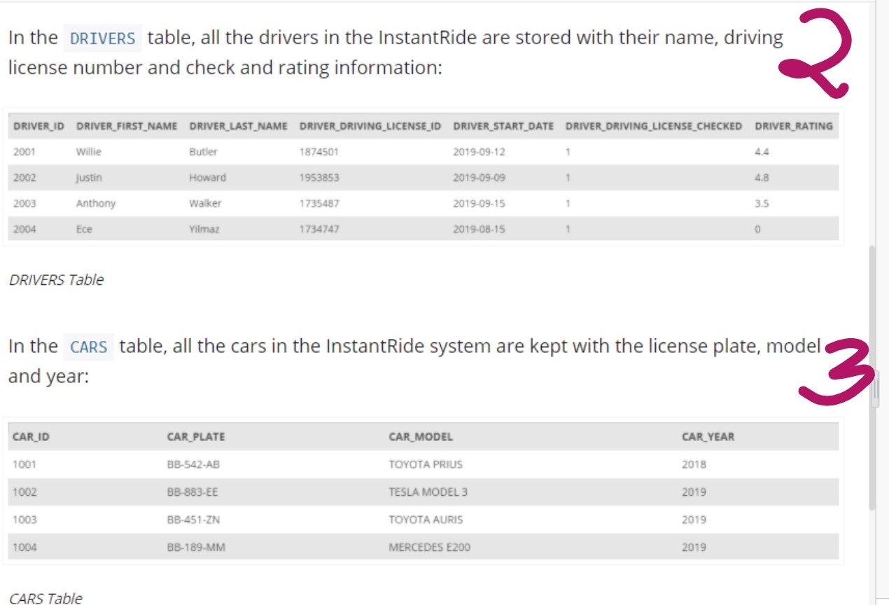
Task: Click the DRIVERS Table caption
Action: [56, 280]
